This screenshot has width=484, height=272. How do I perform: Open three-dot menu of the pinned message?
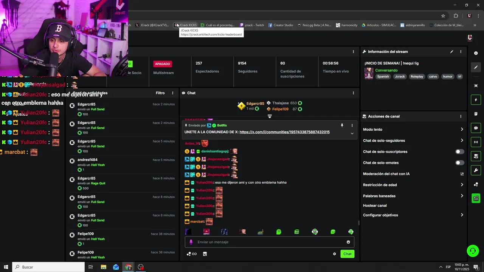pyautogui.click(x=352, y=125)
